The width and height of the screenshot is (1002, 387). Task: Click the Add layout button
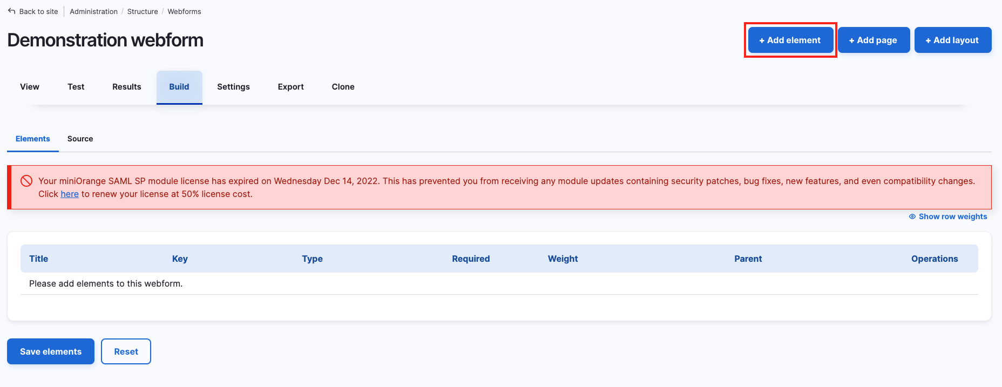click(x=952, y=40)
